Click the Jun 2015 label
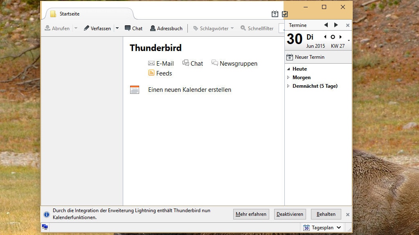The height and width of the screenshot is (235, 419). click(x=315, y=46)
